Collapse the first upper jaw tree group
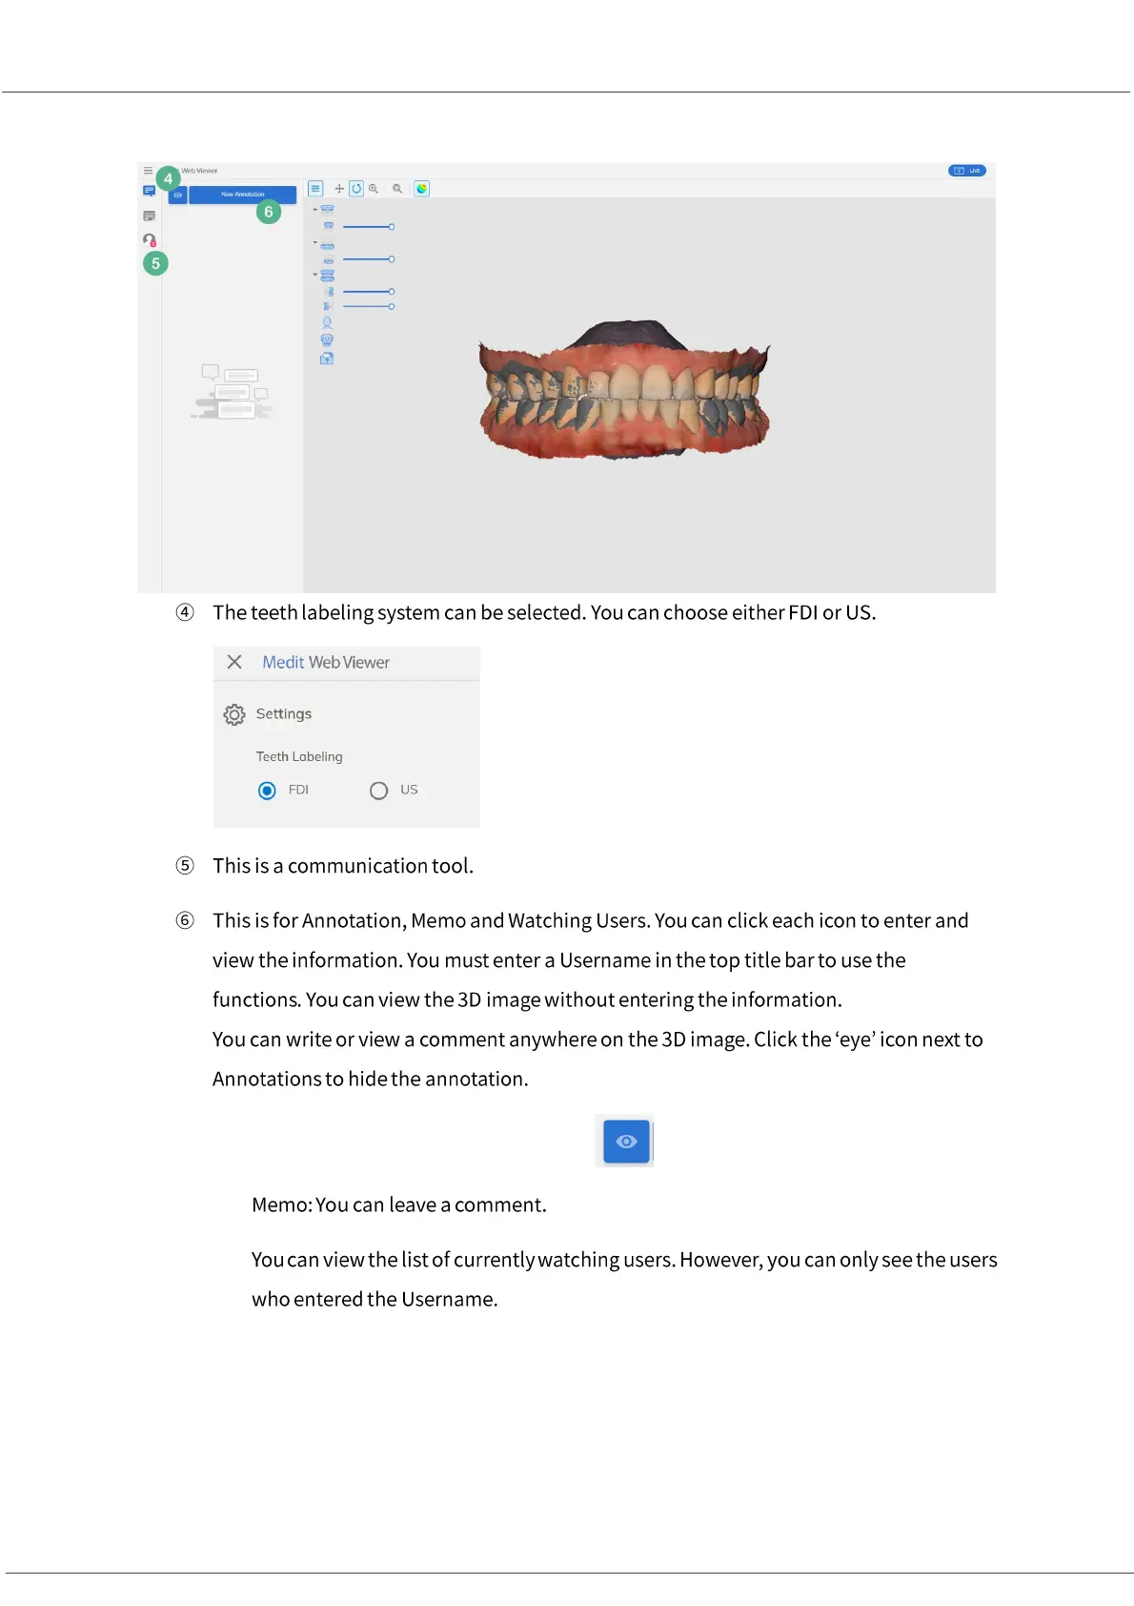 315,209
